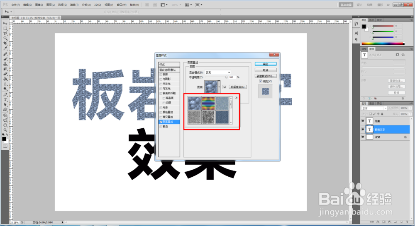Open the 文件(F) menu

click(15, 5)
